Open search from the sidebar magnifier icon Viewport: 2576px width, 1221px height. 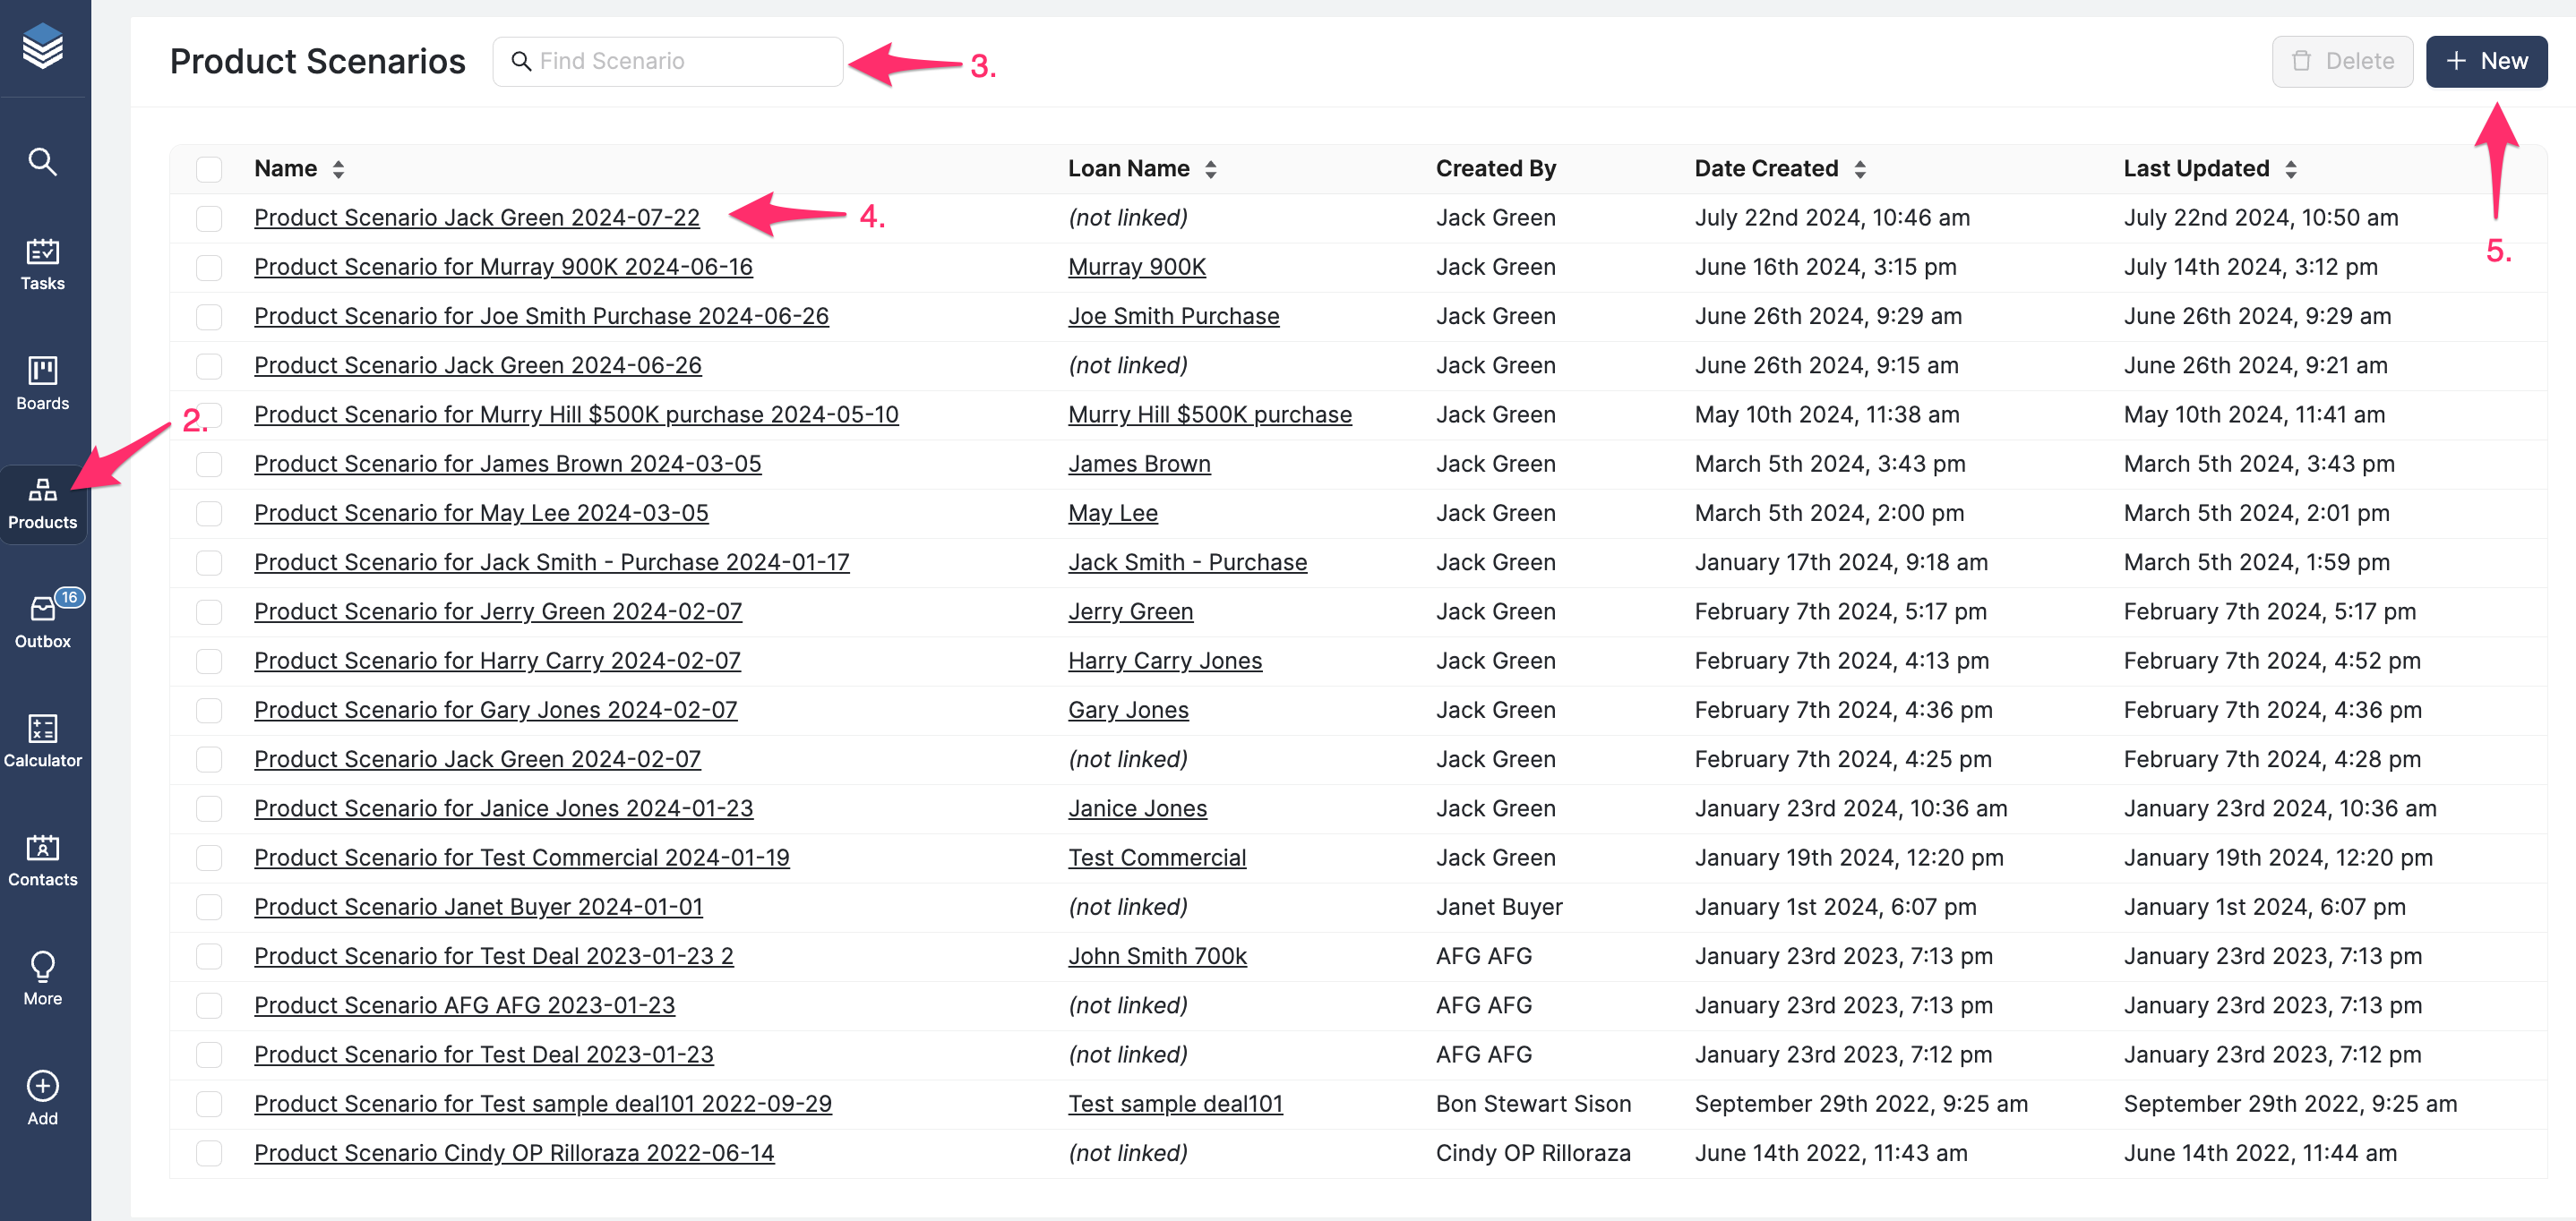(x=42, y=161)
